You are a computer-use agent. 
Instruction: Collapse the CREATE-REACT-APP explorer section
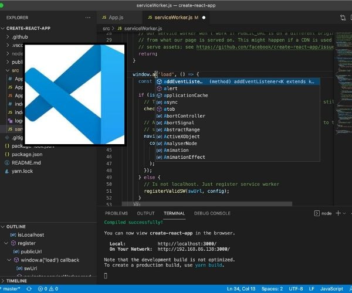pos(3,28)
